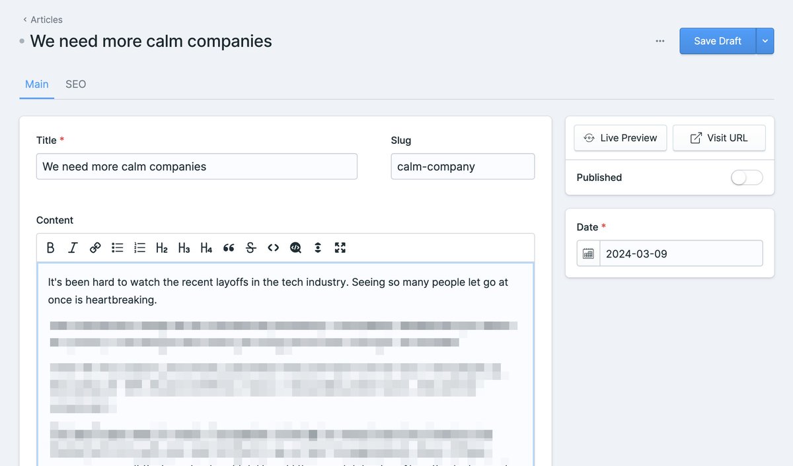793x466 pixels.
Task: Click the Live Preview button
Action: pyautogui.click(x=620, y=138)
